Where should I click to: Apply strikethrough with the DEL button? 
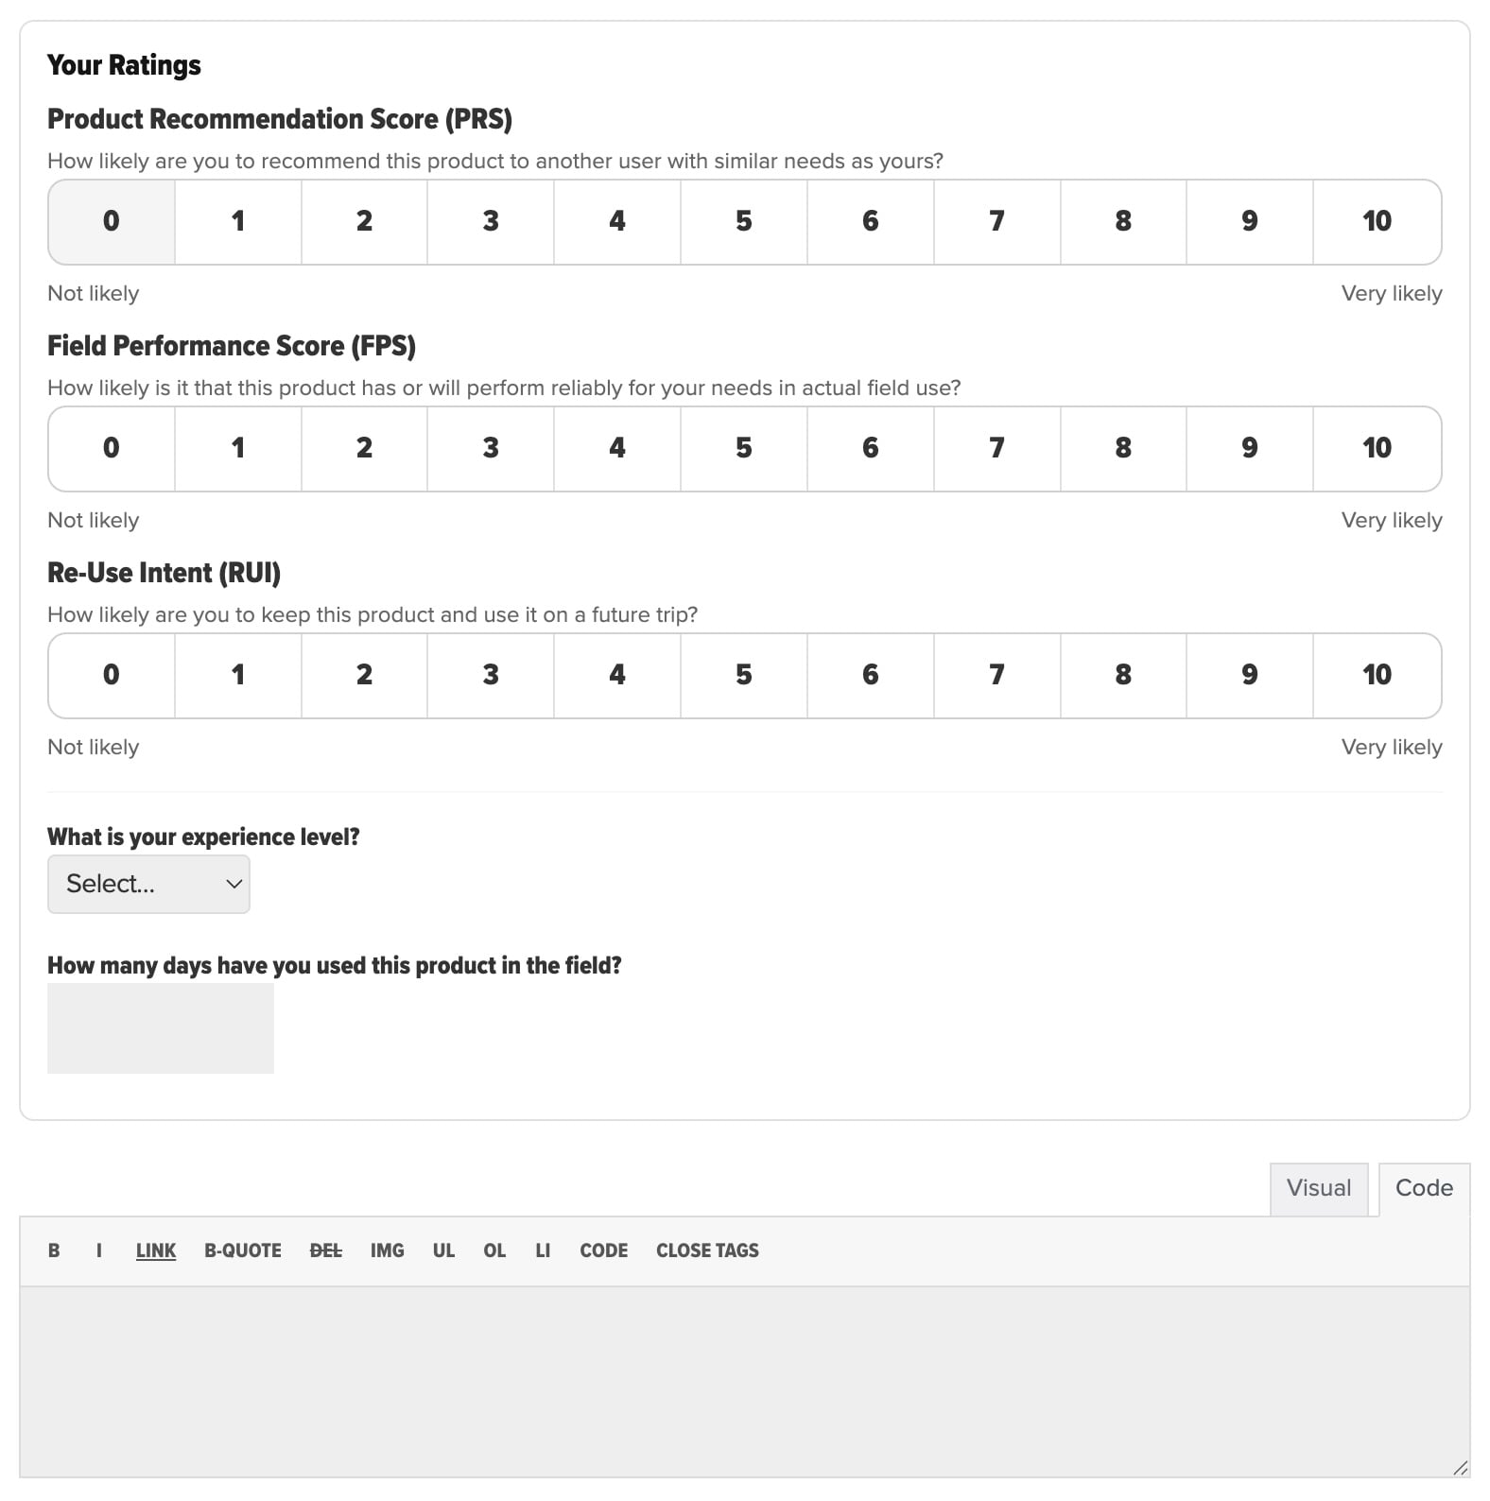point(324,1250)
